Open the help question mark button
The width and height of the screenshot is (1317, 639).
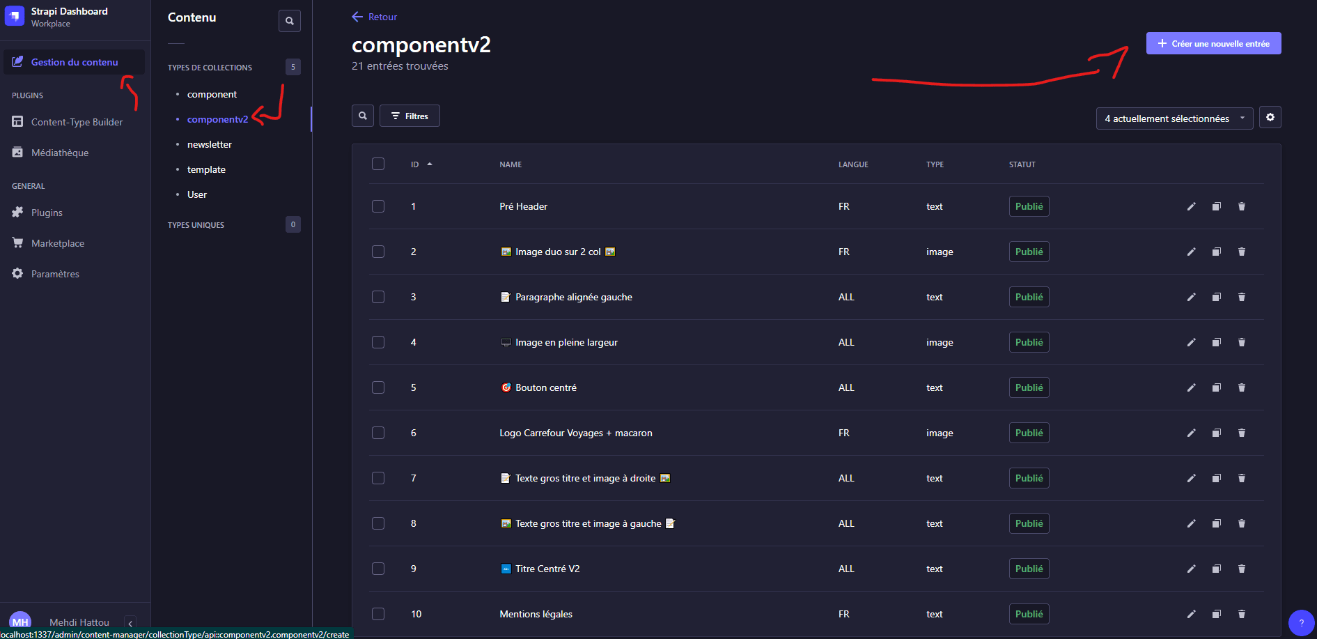[x=1300, y=622]
